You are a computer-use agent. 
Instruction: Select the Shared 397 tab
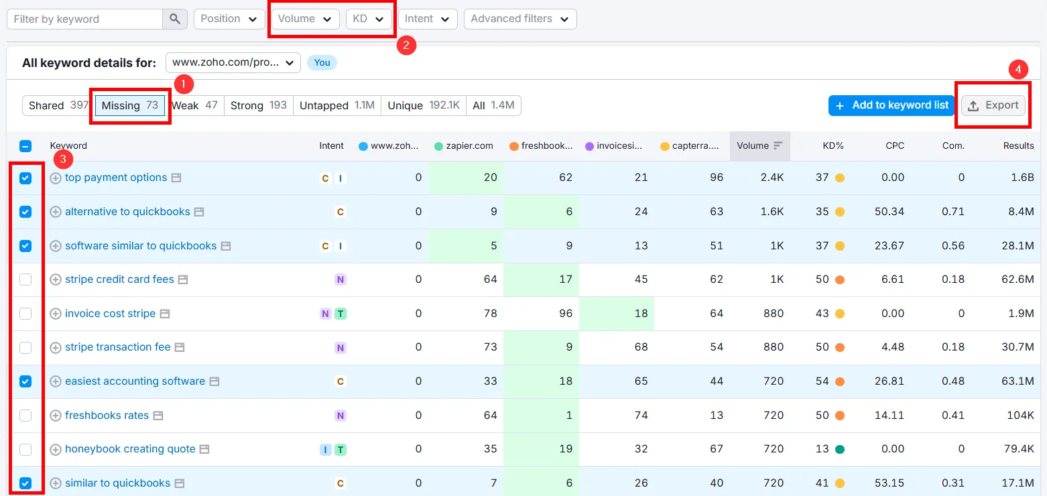(x=58, y=105)
